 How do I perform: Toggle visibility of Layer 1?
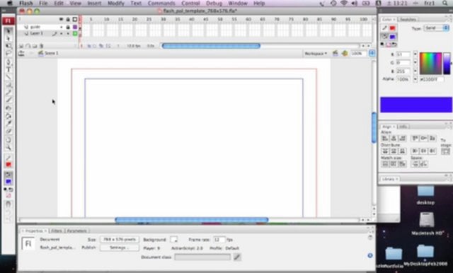pos(62,33)
